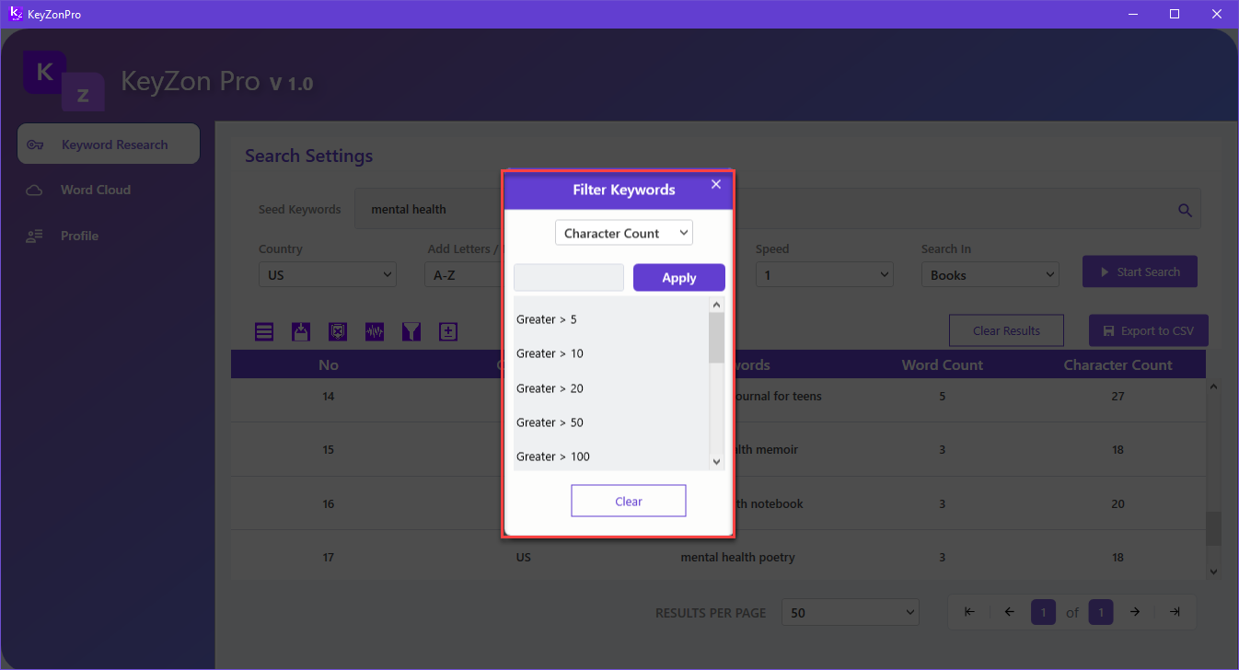The width and height of the screenshot is (1239, 670).
Task: Click the waveform icon in results toolbar
Action: 375,332
